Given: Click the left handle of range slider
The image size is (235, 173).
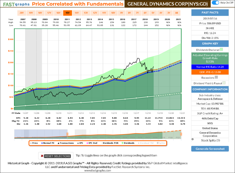Looking at the screenshot, I should pos(68,134).
